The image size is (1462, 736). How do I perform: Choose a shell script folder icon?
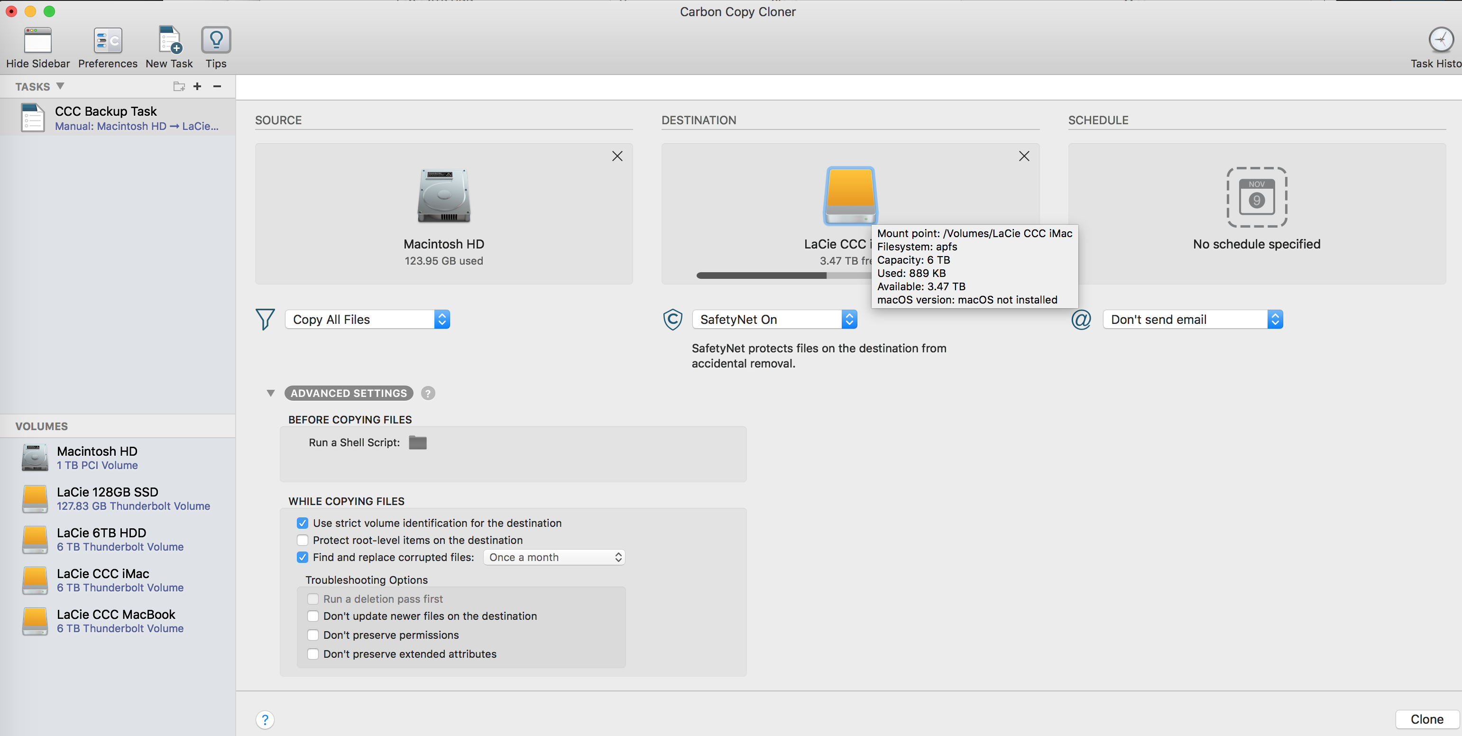pos(417,442)
